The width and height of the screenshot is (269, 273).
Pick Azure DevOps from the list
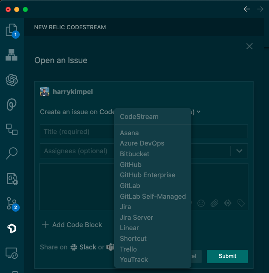142,143
